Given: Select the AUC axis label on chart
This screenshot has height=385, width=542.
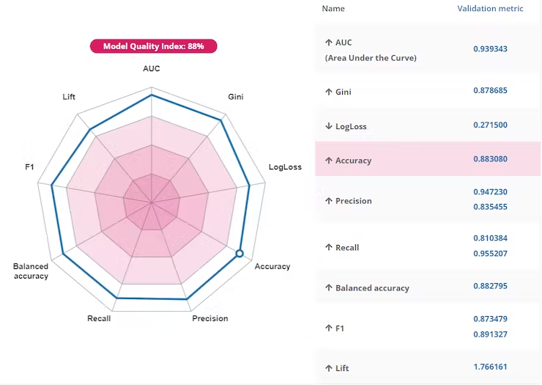Looking at the screenshot, I should coord(152,69).
